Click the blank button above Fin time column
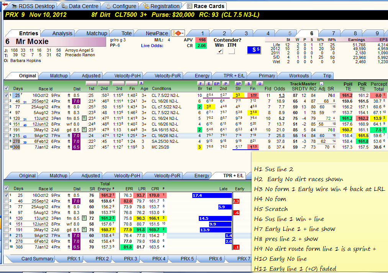Image resolution: width=388 pixels, height=273 pixels. [132, 83]
